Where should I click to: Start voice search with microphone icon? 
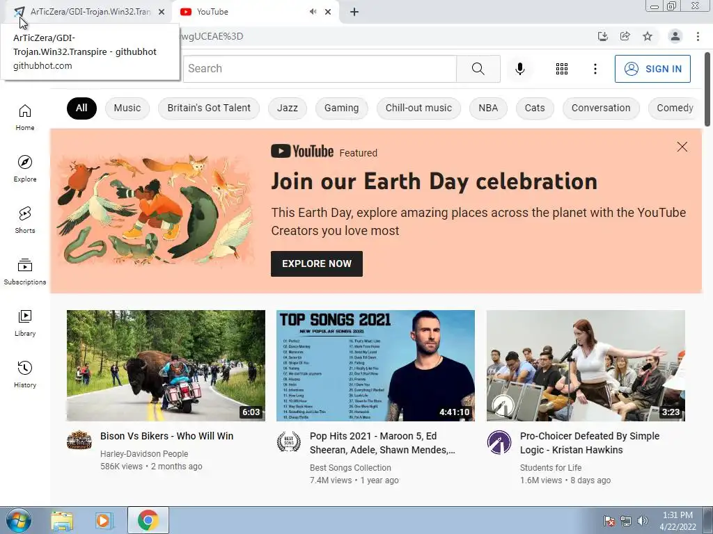[x=520, y=69]
